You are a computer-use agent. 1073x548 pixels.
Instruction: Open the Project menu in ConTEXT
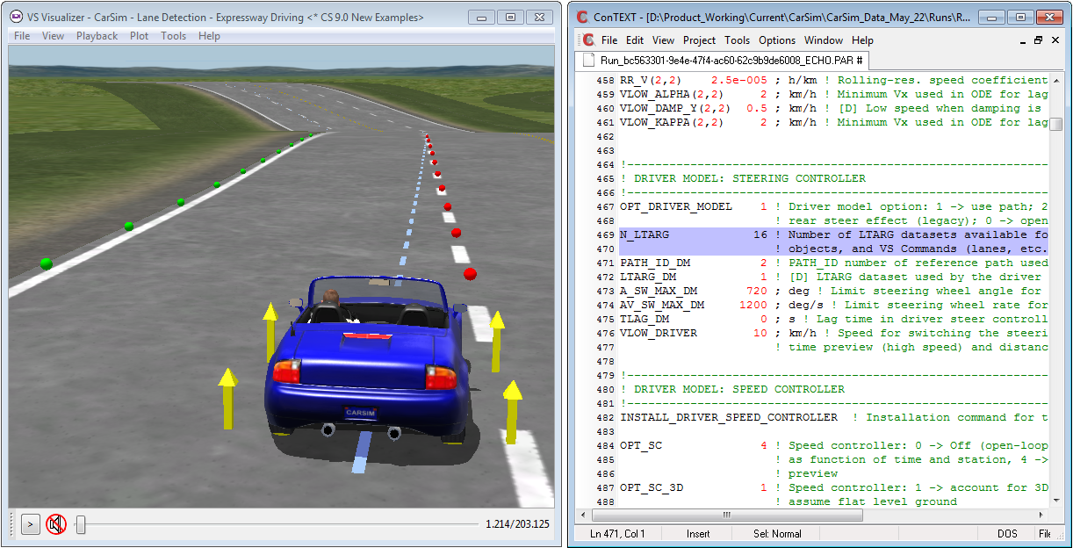pyautogui.click(x=699, y=40)
